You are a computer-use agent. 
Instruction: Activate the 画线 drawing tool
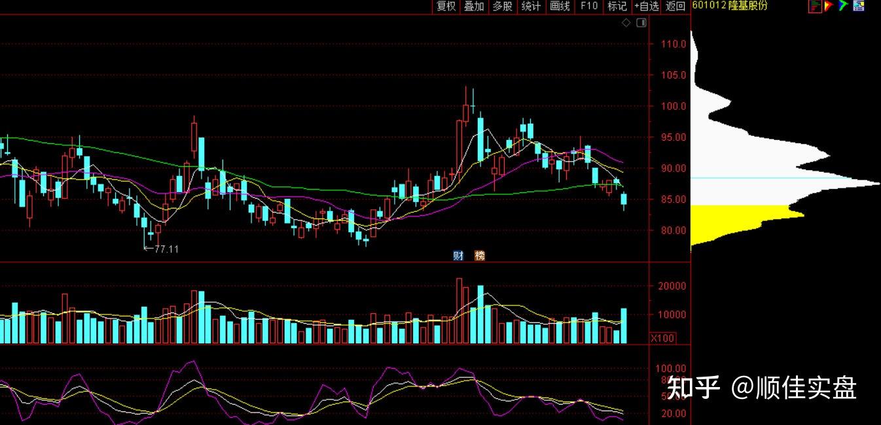tap(560, 6)
